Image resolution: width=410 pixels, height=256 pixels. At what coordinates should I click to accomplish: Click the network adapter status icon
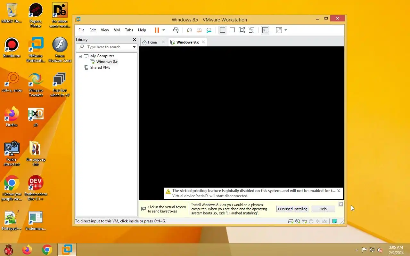coord(304,221)
